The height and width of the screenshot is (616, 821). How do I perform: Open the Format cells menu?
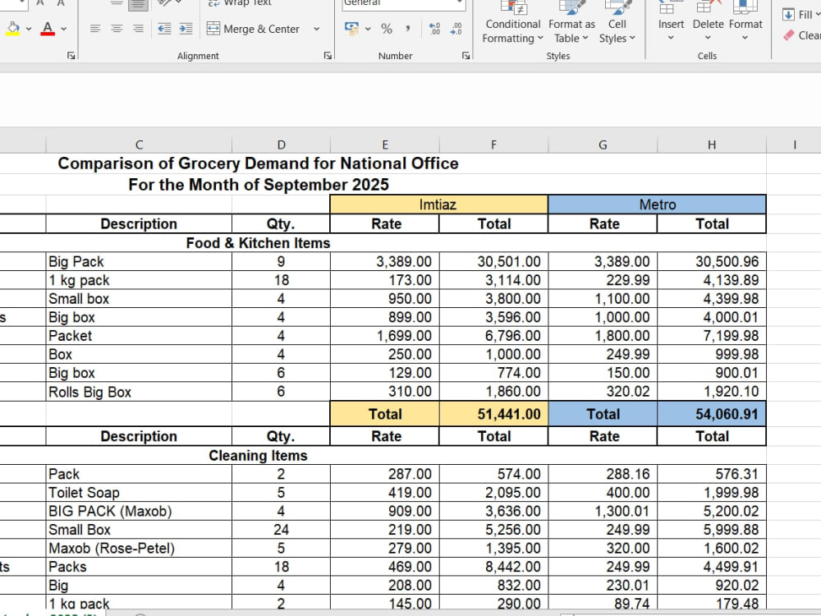coord(745,22)
